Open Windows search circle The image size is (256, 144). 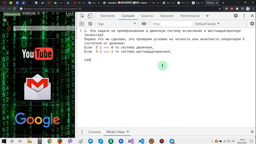point(12,141)
